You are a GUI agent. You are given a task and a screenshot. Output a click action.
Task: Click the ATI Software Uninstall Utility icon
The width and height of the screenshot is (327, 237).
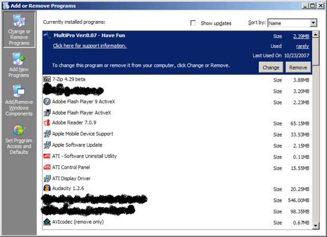click(47, 156)
